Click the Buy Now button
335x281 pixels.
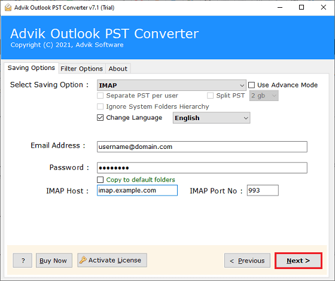(x=54, y=261)
